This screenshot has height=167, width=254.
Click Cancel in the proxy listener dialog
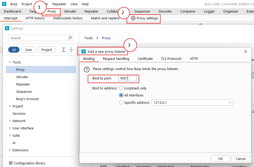pos(240,159)
